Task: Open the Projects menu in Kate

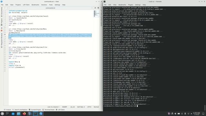Action: coord(18,5)
